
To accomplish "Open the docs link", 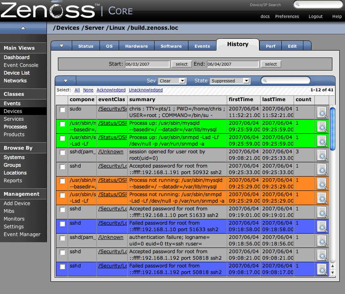I will (x=265, y=16).
